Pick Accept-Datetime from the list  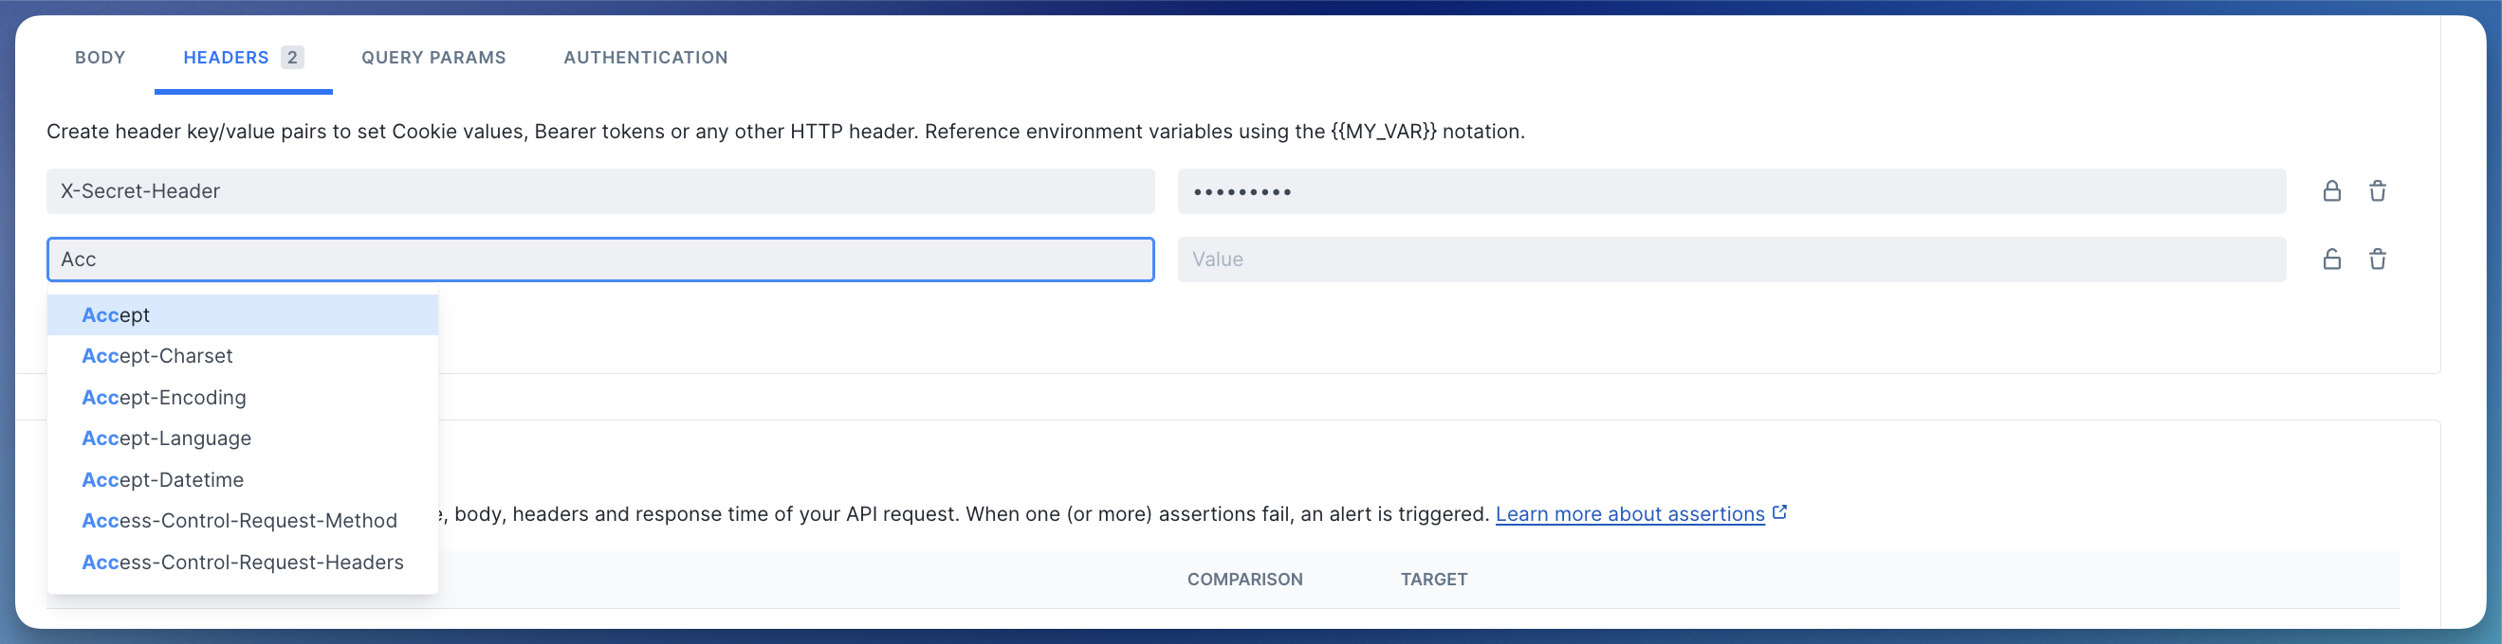pyautogui.click(x=243, y=480)
